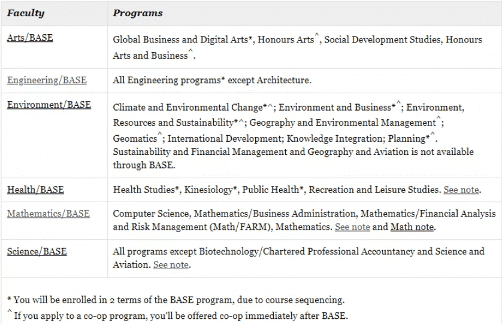Click the Programs column header

[x=138, y=13]
